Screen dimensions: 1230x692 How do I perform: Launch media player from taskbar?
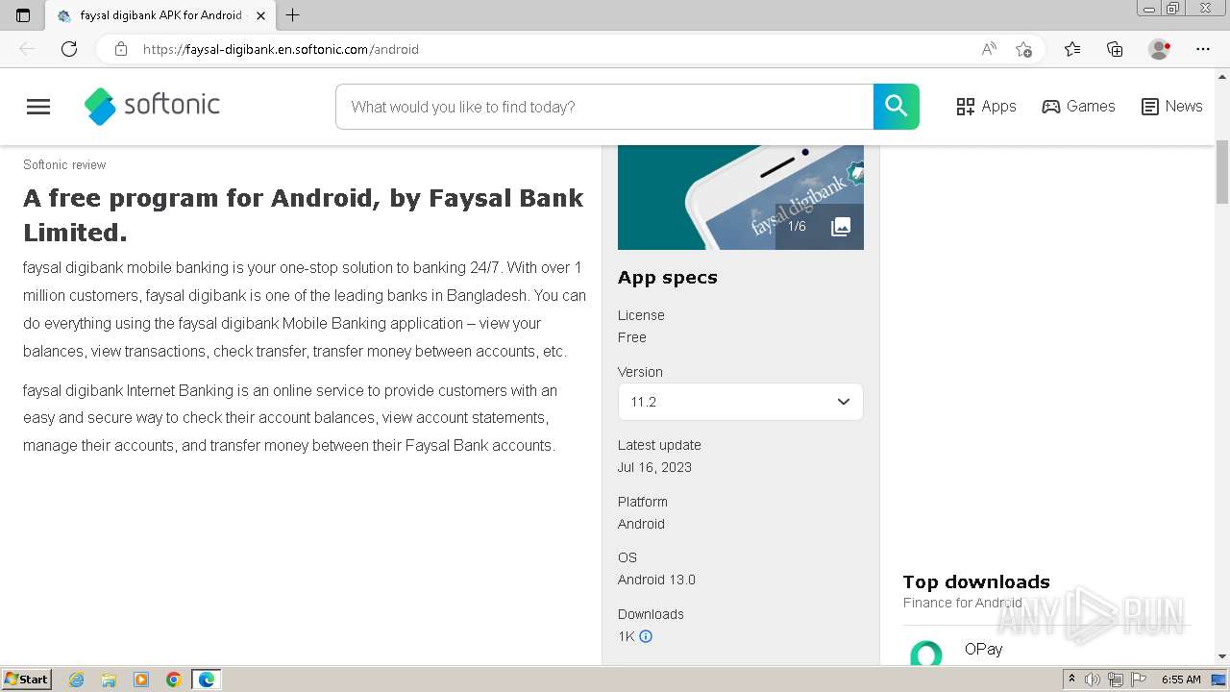(x=141, y=680)
